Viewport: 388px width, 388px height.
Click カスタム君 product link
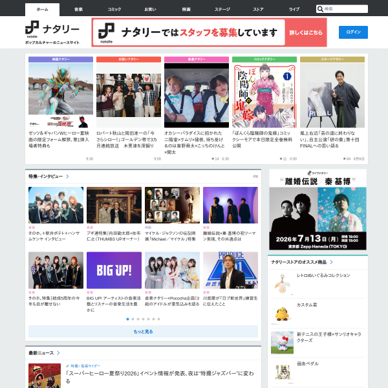point(307,305)
